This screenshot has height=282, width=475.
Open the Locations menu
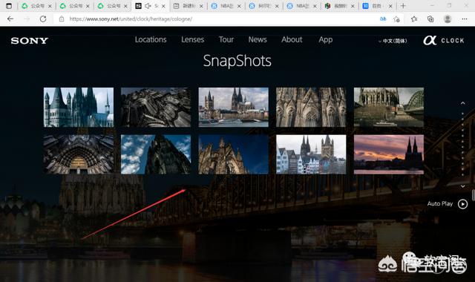(151, 39)
